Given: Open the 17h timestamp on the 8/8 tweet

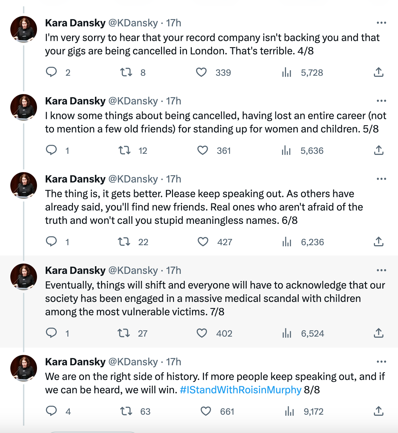Looking at the screenshot, I should (x=174, y=361).
